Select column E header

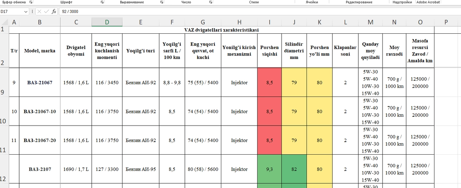[x=141, y=23]
